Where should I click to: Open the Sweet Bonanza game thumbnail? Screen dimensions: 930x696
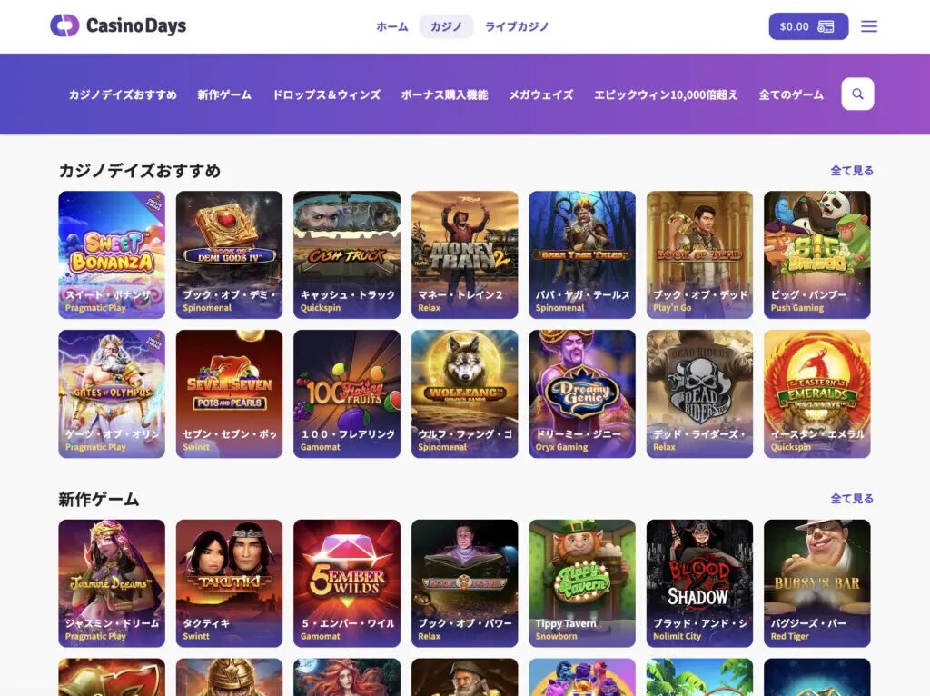tap(112, 254)
